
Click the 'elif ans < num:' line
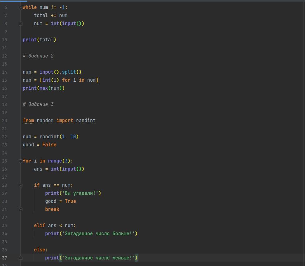tap(55, 226)
